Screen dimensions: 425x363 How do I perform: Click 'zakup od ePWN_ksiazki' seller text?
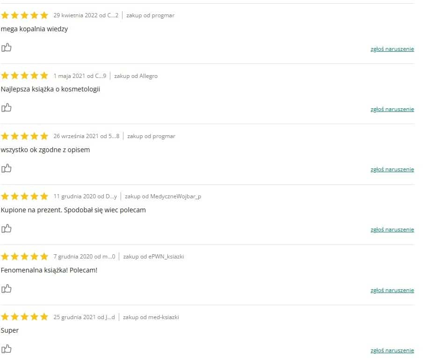tap(154, 257)
